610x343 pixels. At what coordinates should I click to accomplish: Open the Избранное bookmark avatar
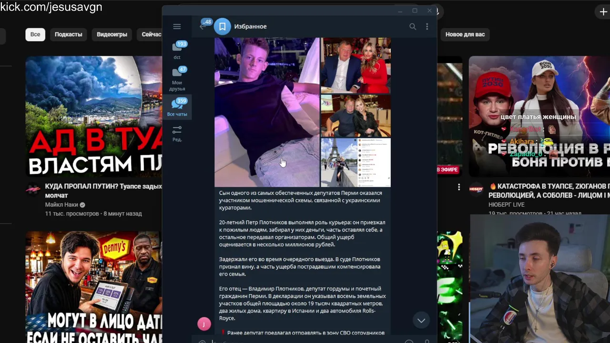coord(222,27)
